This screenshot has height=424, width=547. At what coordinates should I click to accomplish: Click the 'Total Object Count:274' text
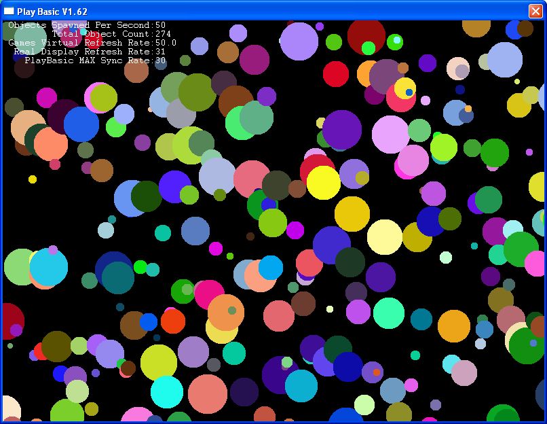point(111,34)
